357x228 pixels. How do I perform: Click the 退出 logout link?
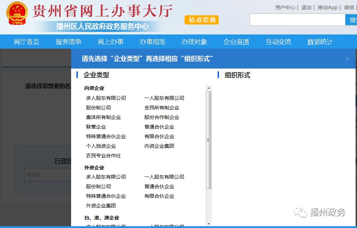306,7
